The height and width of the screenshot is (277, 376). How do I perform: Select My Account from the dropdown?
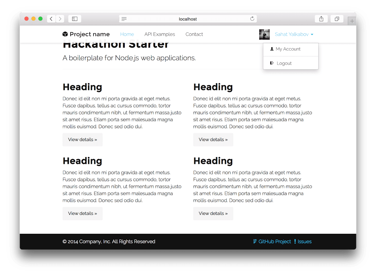pyautogui.click(x=288, y=49)
